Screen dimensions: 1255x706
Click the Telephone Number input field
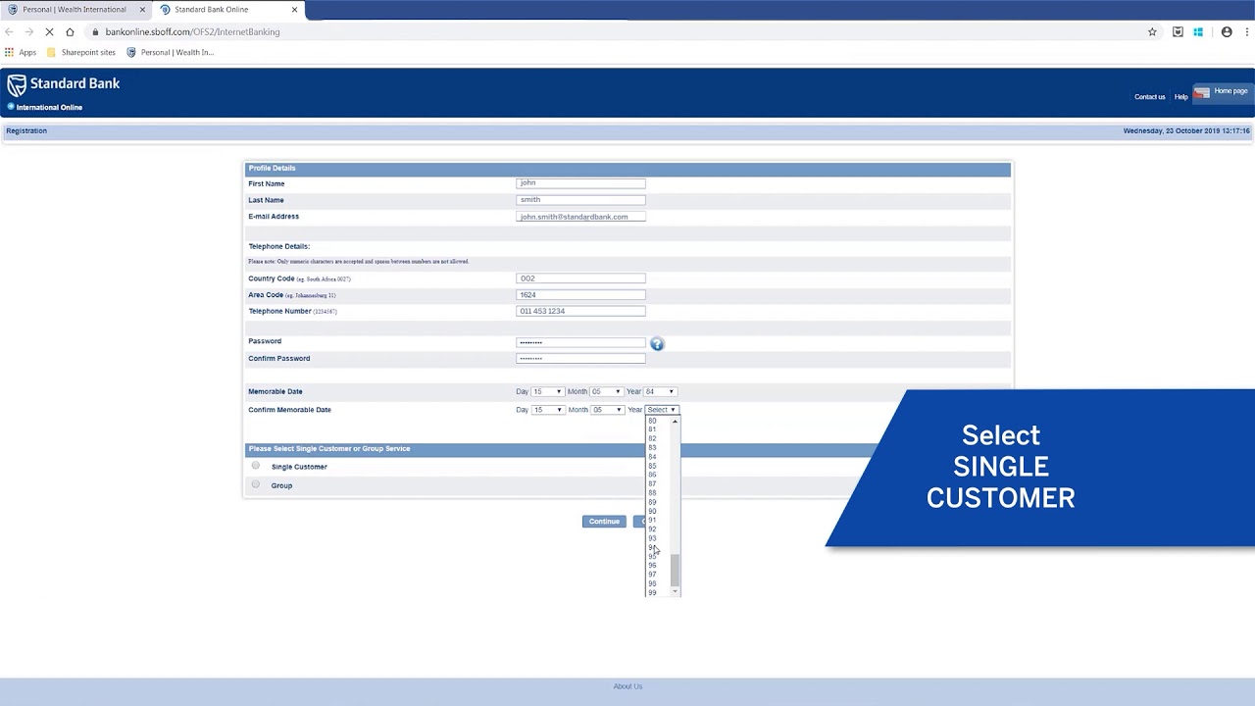pyautogui.click(x=580, y=311)
